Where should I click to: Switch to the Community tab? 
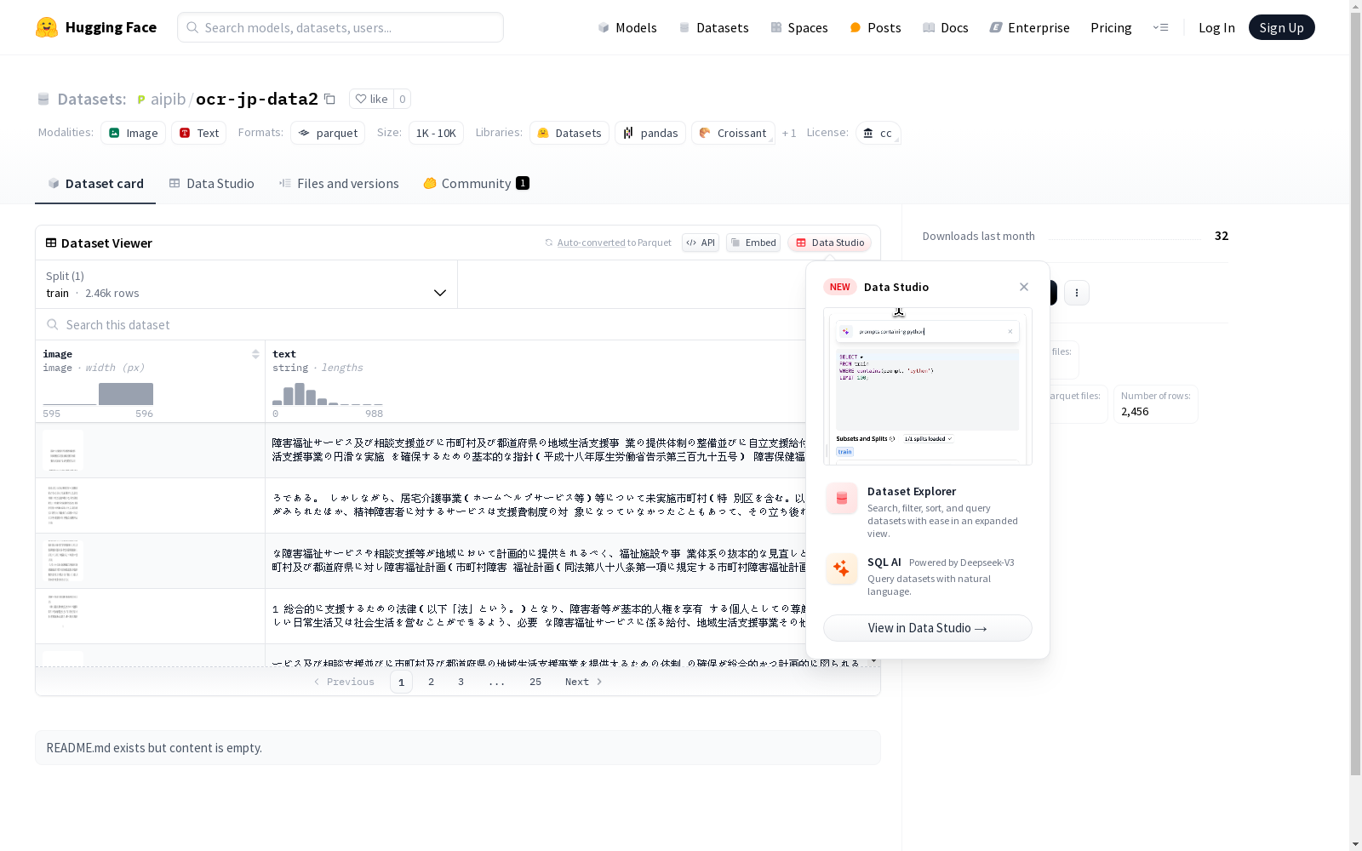[x=476, y=183]
